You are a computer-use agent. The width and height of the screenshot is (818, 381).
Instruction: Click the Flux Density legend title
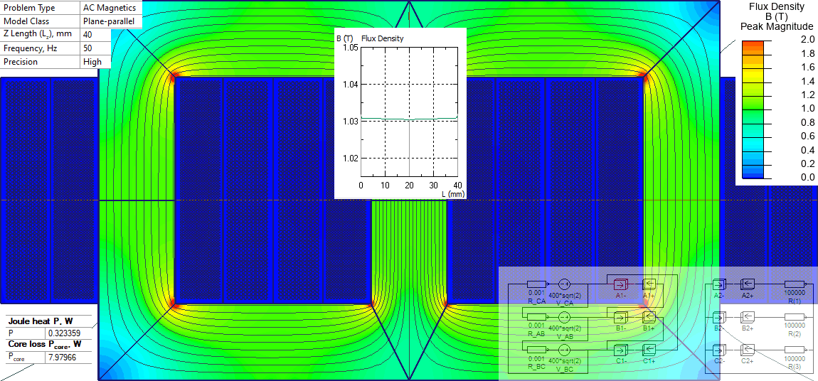[x=777, y=7]
